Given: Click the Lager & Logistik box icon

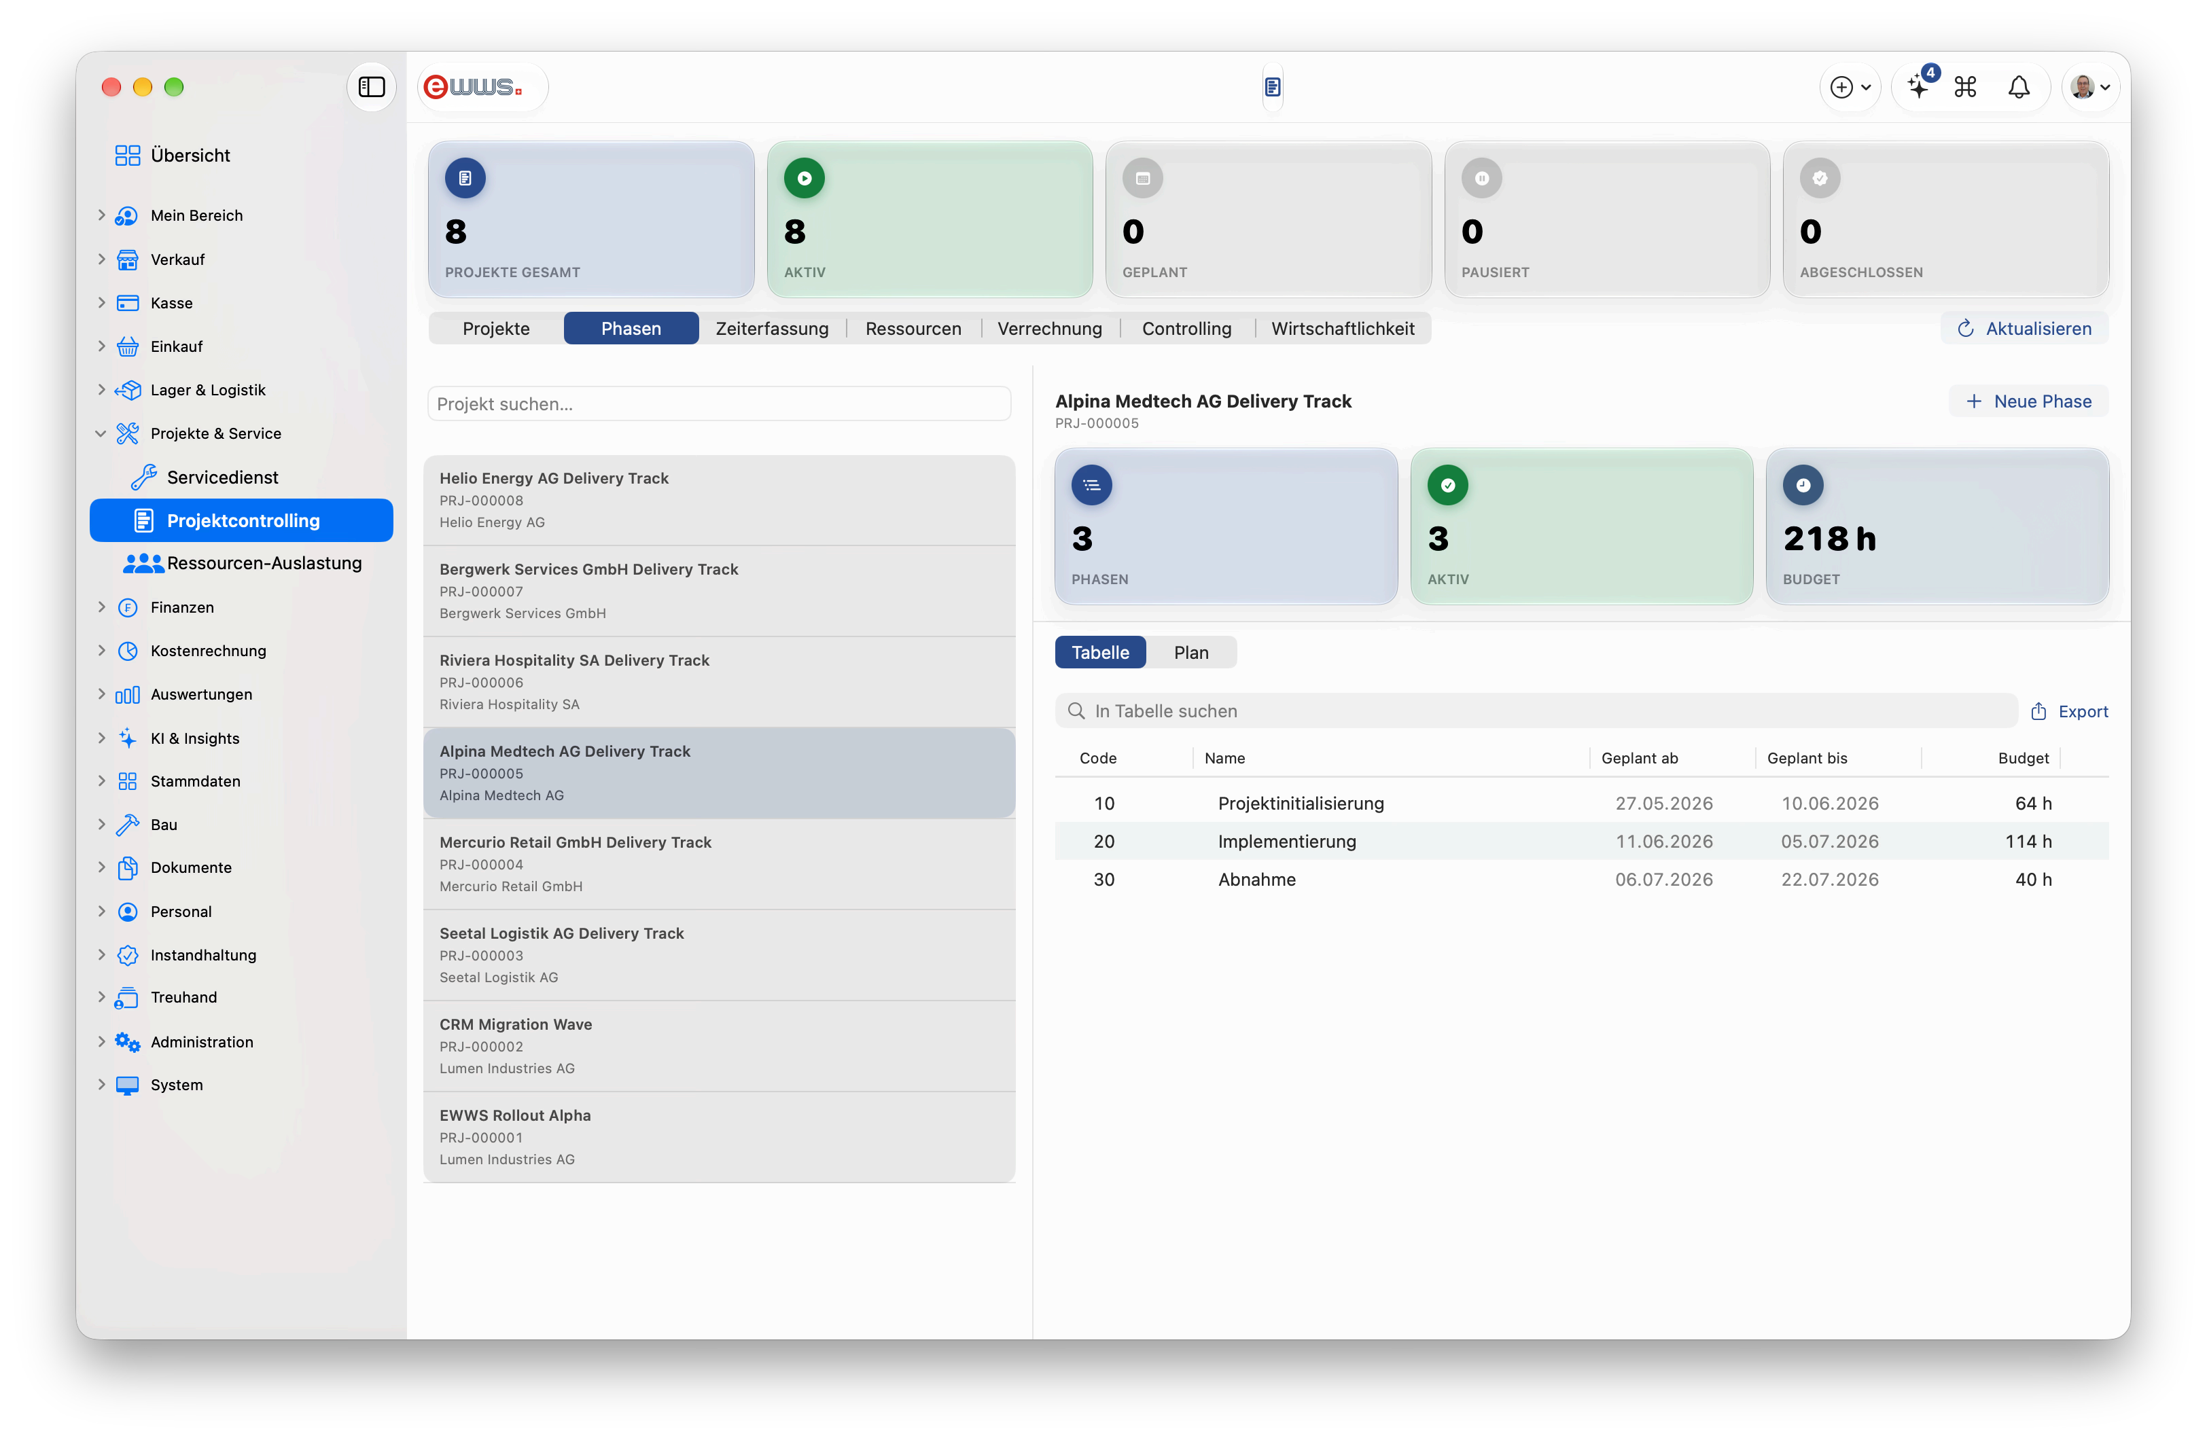Looking at the screenshot, I should click(127, 391).
